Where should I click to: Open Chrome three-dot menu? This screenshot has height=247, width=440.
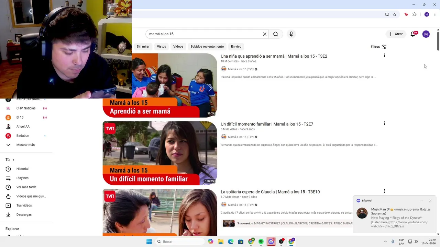point(435,14)
